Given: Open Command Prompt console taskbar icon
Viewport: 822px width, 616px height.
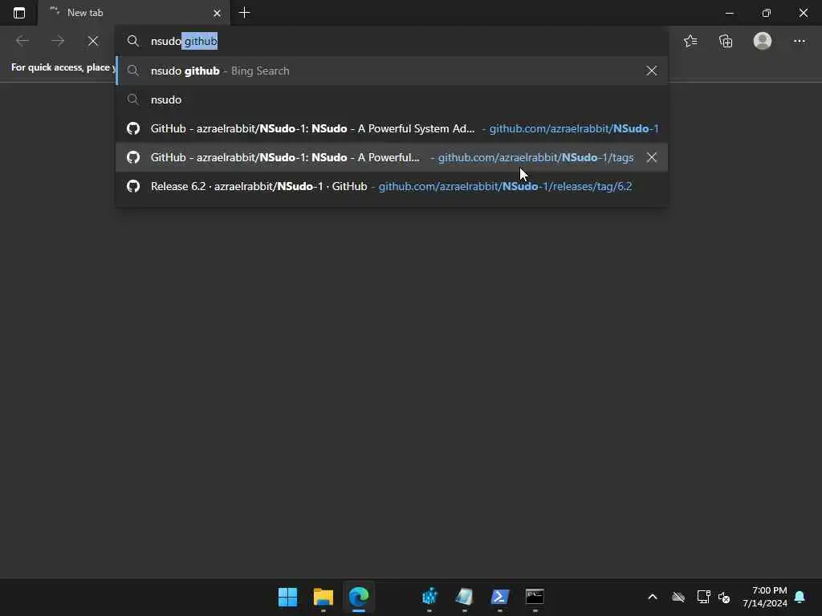Looking at the screenshot, I should (535, 597).
